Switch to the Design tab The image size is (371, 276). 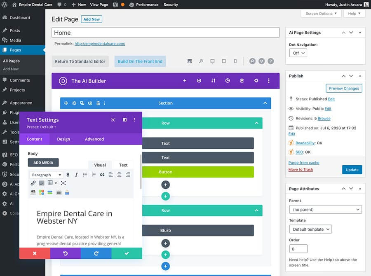point(63,139)
